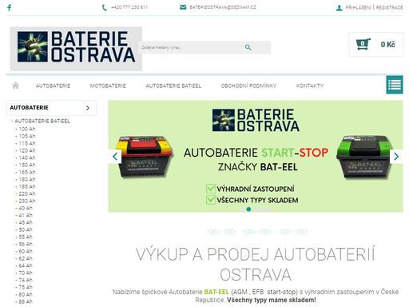Select 41 Ah category
Image resolution: width=409 pixels, height=307 pixels.
coord(26,215)
